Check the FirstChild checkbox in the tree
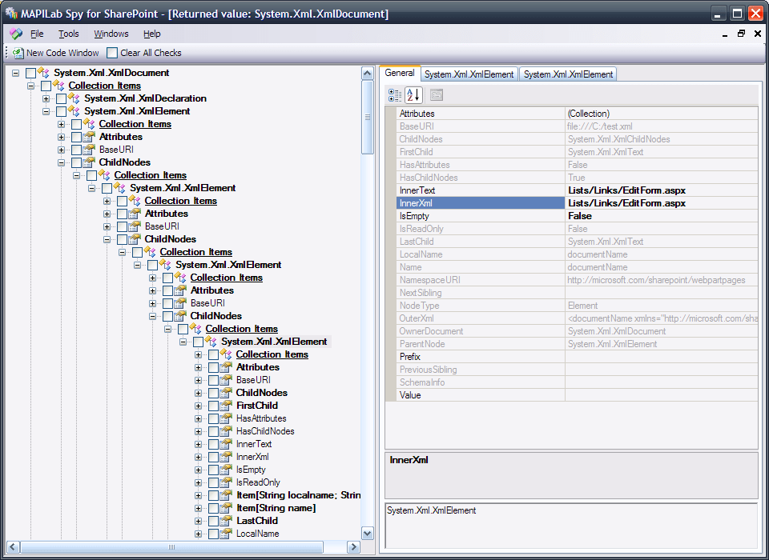This screenshot has height=560, width=769. (213, 406)
